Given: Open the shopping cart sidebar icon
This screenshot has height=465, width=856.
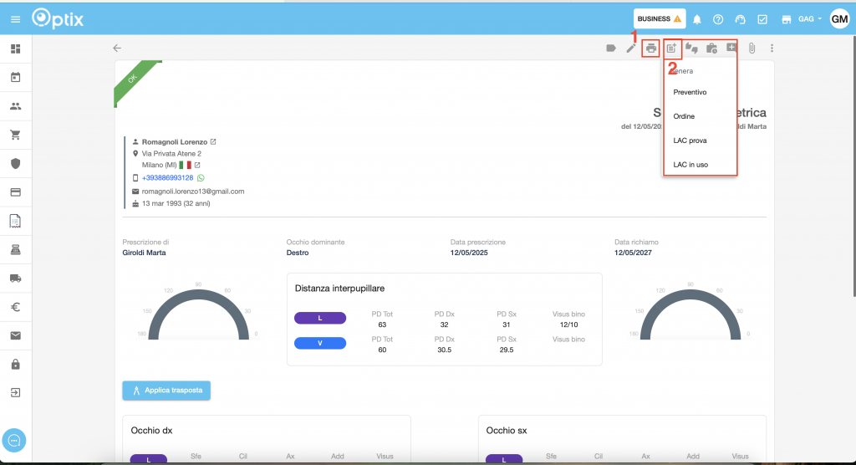Looking at the screenshot, I should (x=15, y=135).
